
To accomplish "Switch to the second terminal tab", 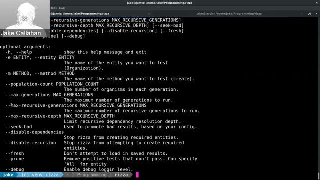I will (229, 14).
